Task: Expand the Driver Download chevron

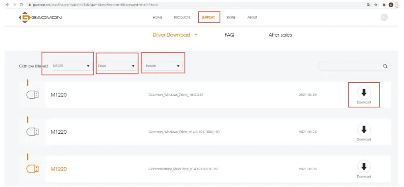Action: (x=196, y=35)
